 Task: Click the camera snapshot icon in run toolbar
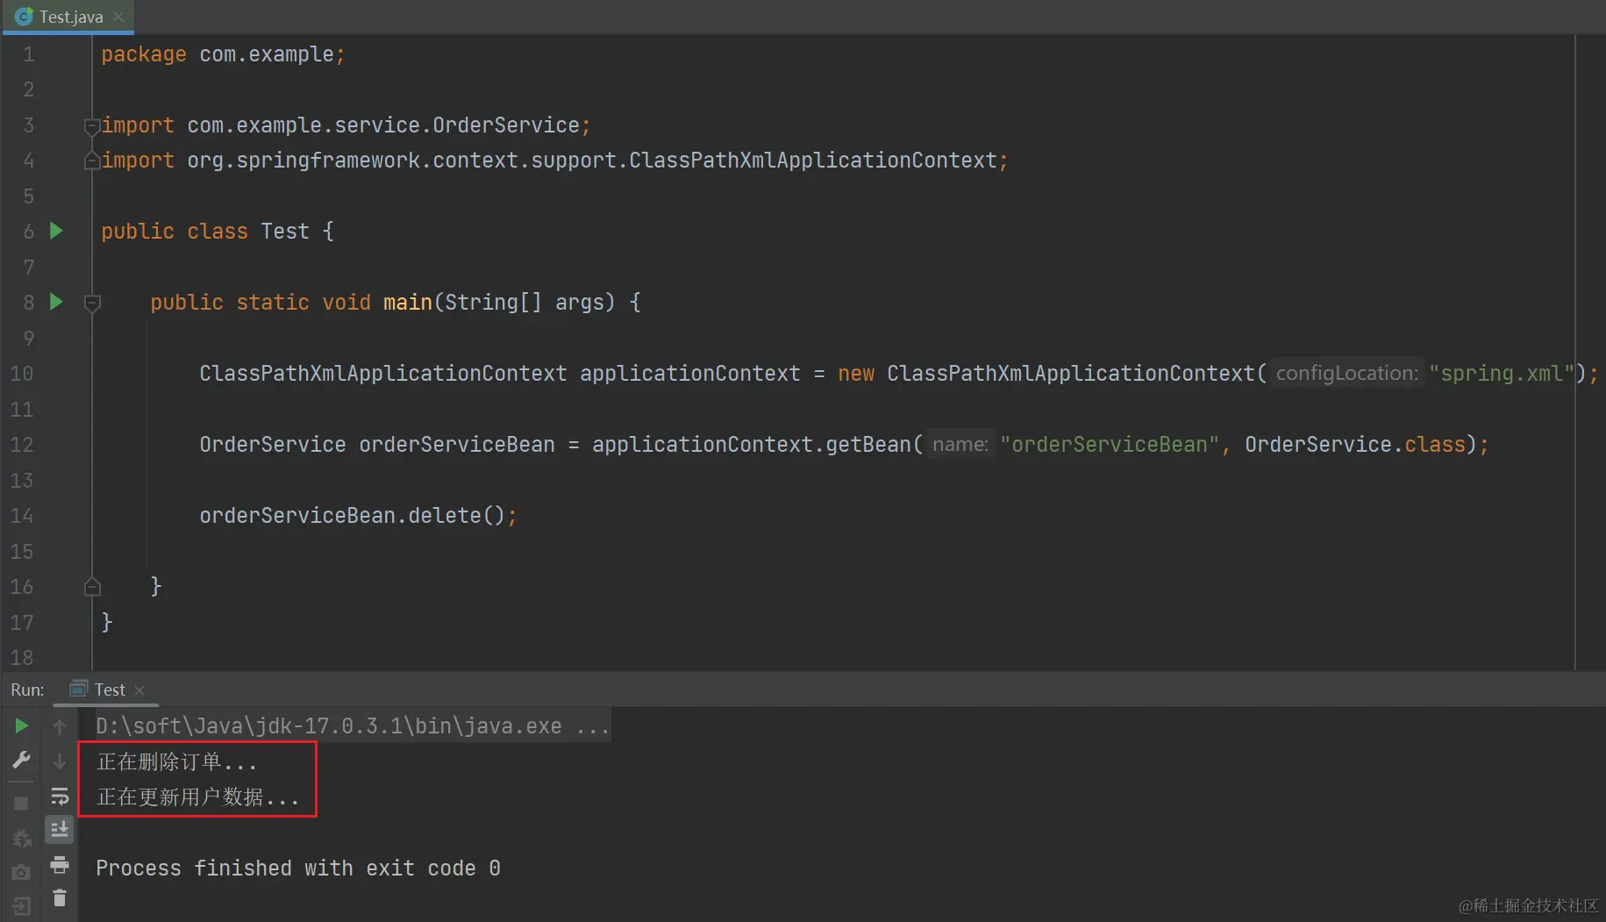coord(20,870)
